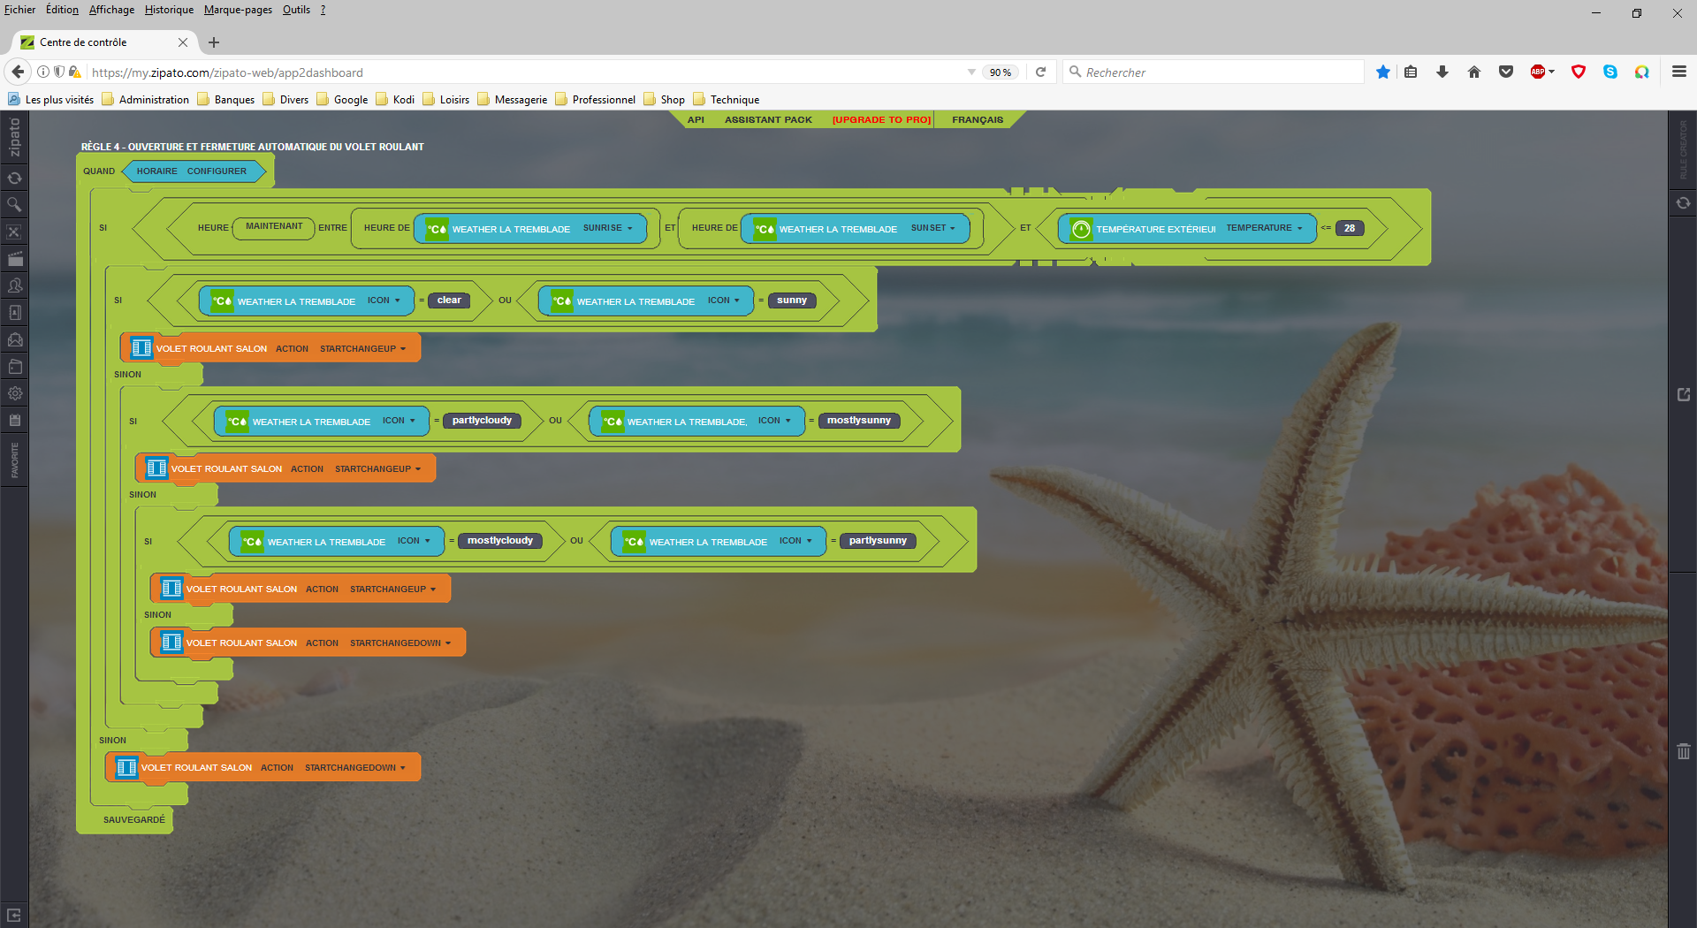Open the TEMPERATURE attribute dropdown
Viewport: 1697px width, 928px height.
pos(1263,228)
